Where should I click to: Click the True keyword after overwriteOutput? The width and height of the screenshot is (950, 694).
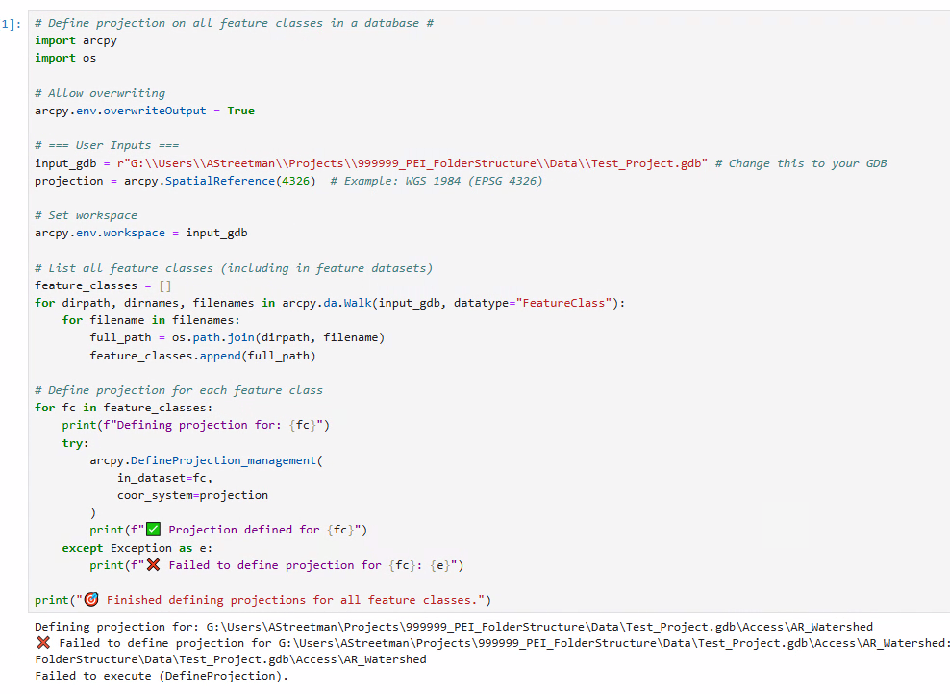(x=238, y=110)
